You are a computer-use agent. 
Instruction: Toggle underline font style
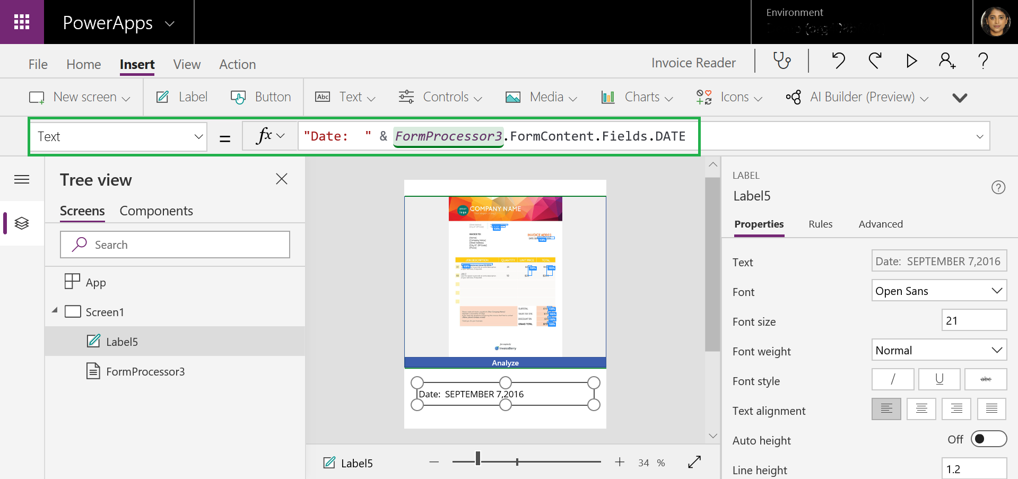click(939, 379)
